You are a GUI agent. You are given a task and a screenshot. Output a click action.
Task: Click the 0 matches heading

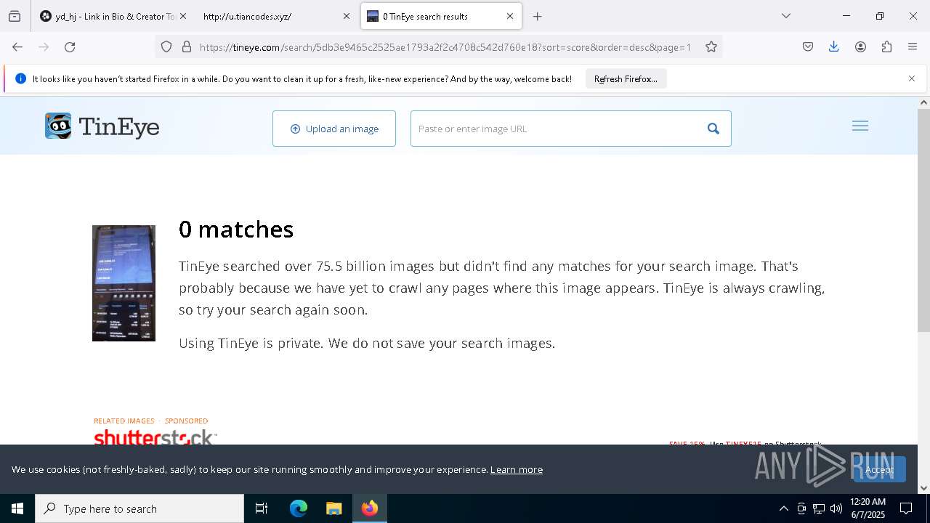(x=236, y=230)
